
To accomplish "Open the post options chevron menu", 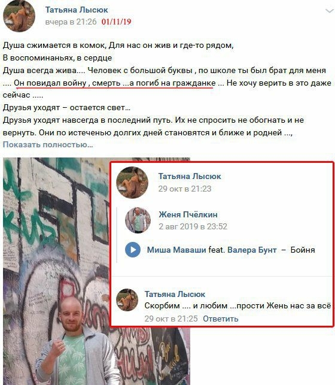I will tap(330, 11).
